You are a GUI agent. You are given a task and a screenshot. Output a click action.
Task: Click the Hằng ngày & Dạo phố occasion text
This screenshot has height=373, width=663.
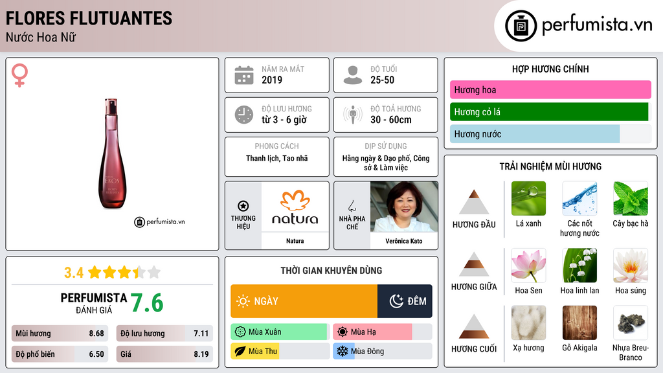(386, 163)
